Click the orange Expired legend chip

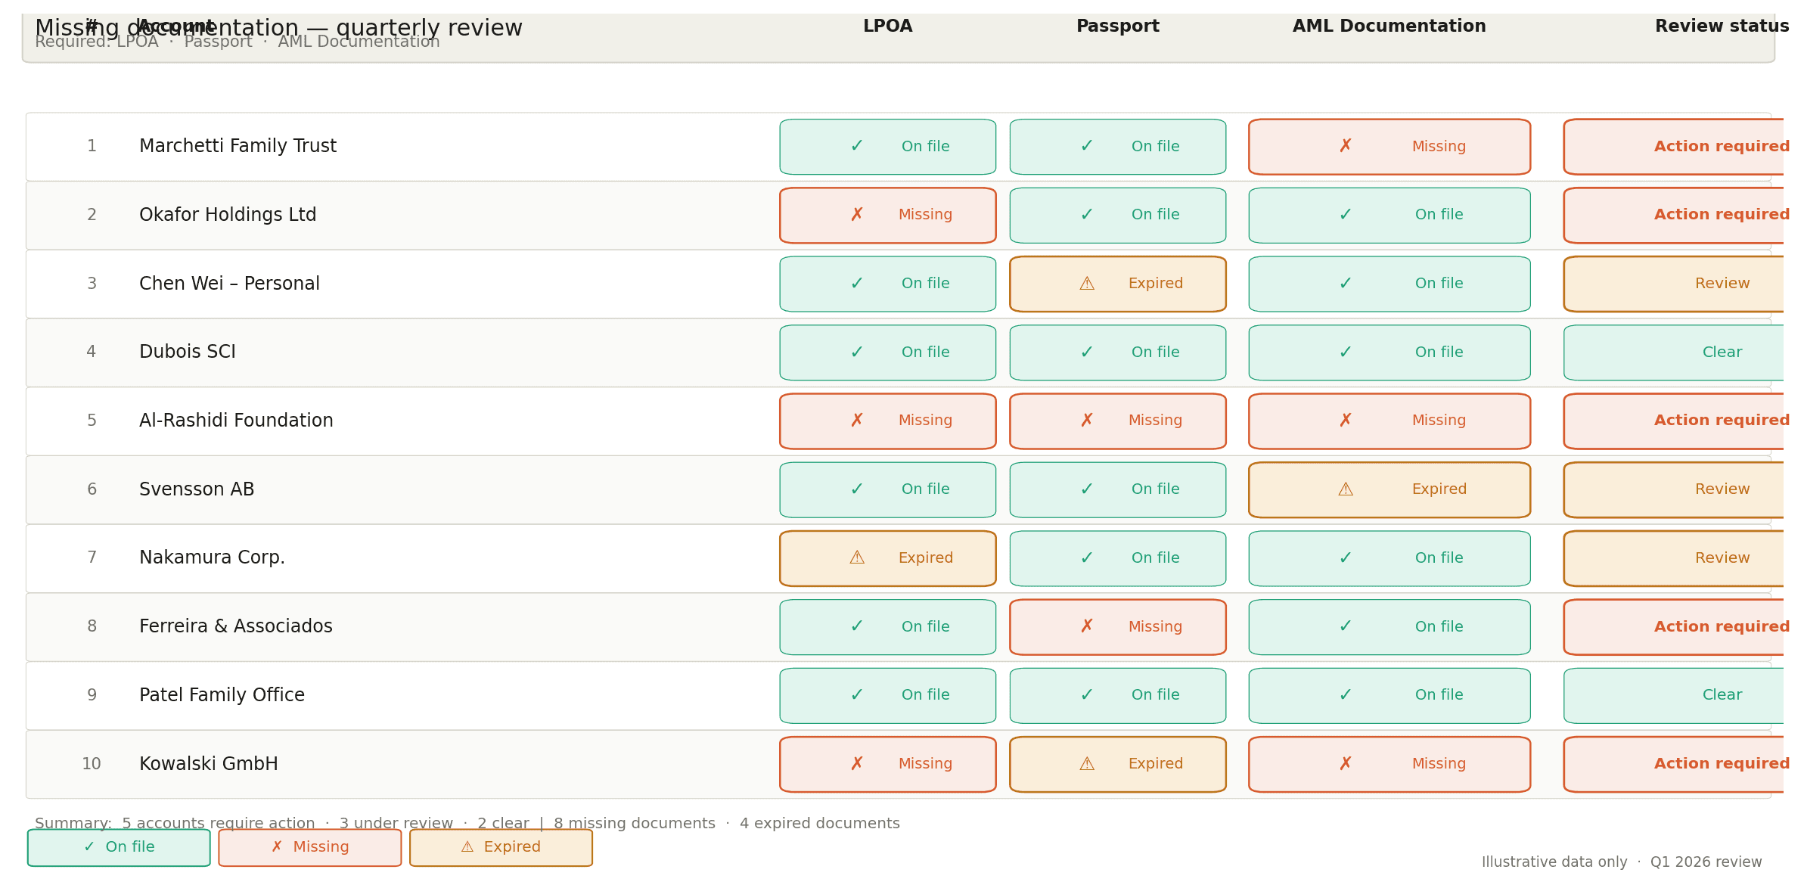[x=501, y=847]
